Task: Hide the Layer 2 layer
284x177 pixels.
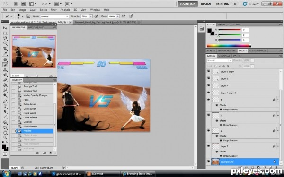Action: pyautogui.click(x=208, y=146)
